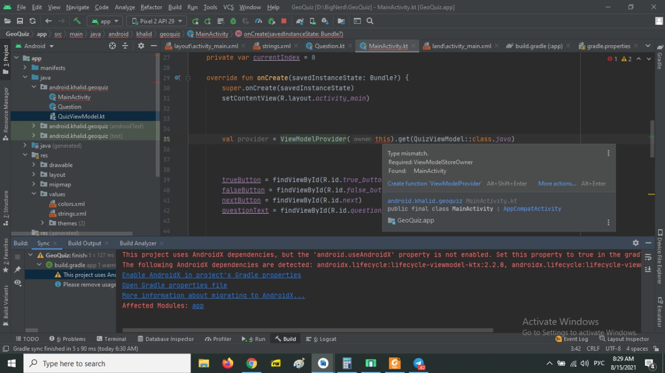
Task: Run app with the rerun icon
Action: coord(195,21)
